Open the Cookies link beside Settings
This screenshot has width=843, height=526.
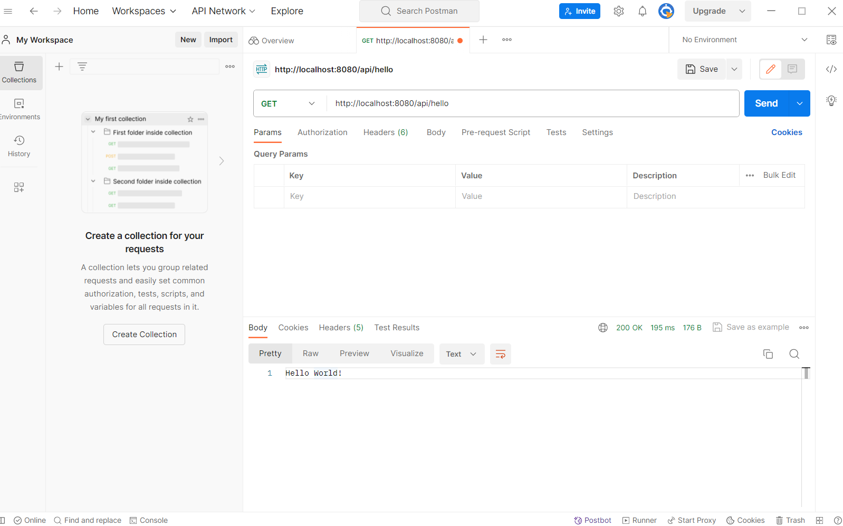(x=787, y=132)
